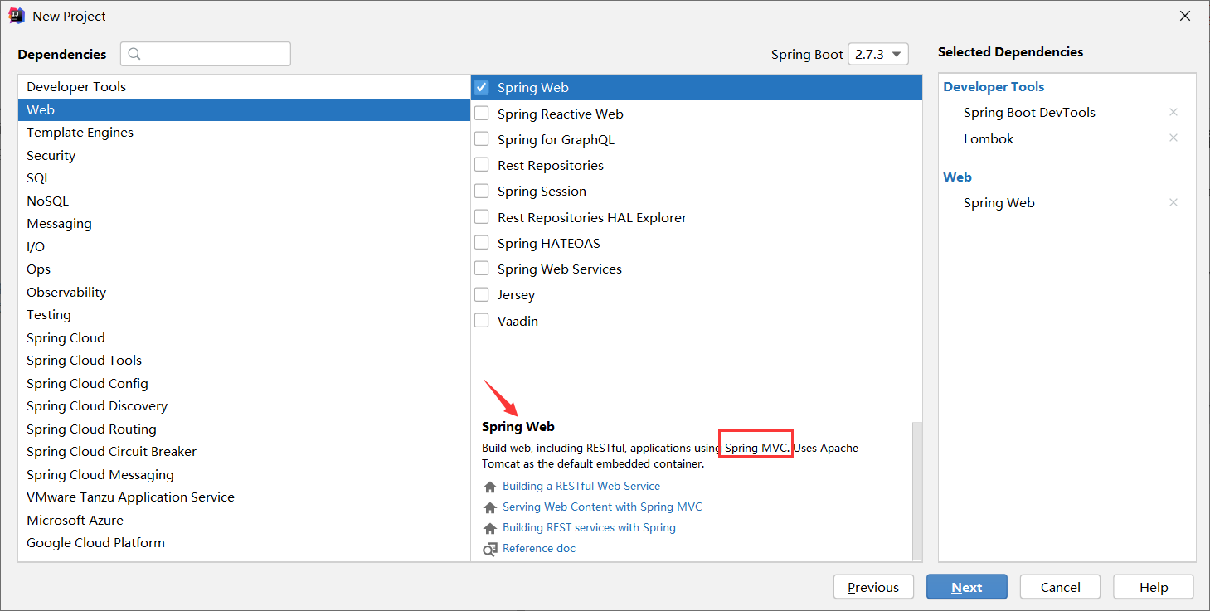1210x611 pixels.
Task: Choose Google Cloud Platform category
Action: [x=244, y=543]
